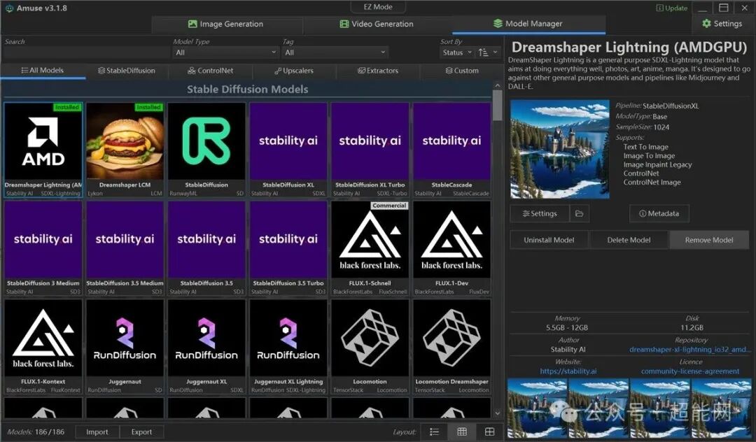This screenshot has width=756, height=442.
Task: Click the model list vertical scrollbar
Action: point(497,105)
